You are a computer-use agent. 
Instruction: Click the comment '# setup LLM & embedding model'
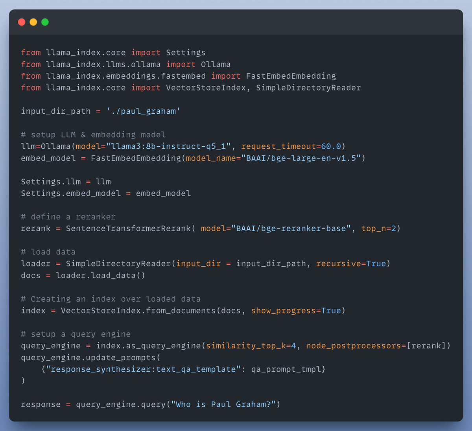(93, 134)
